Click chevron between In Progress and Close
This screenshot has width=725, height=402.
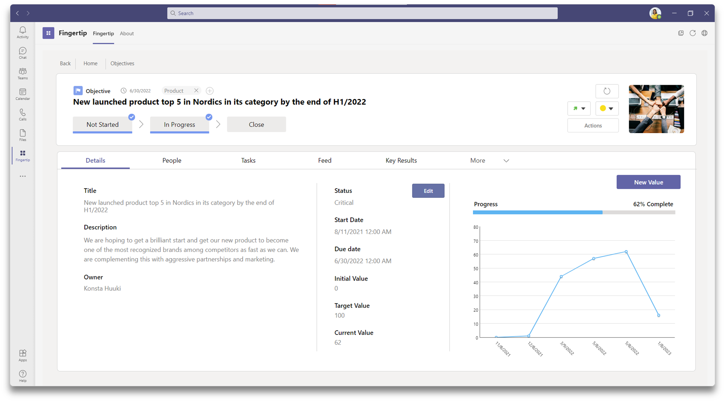[x=218, y=124]
